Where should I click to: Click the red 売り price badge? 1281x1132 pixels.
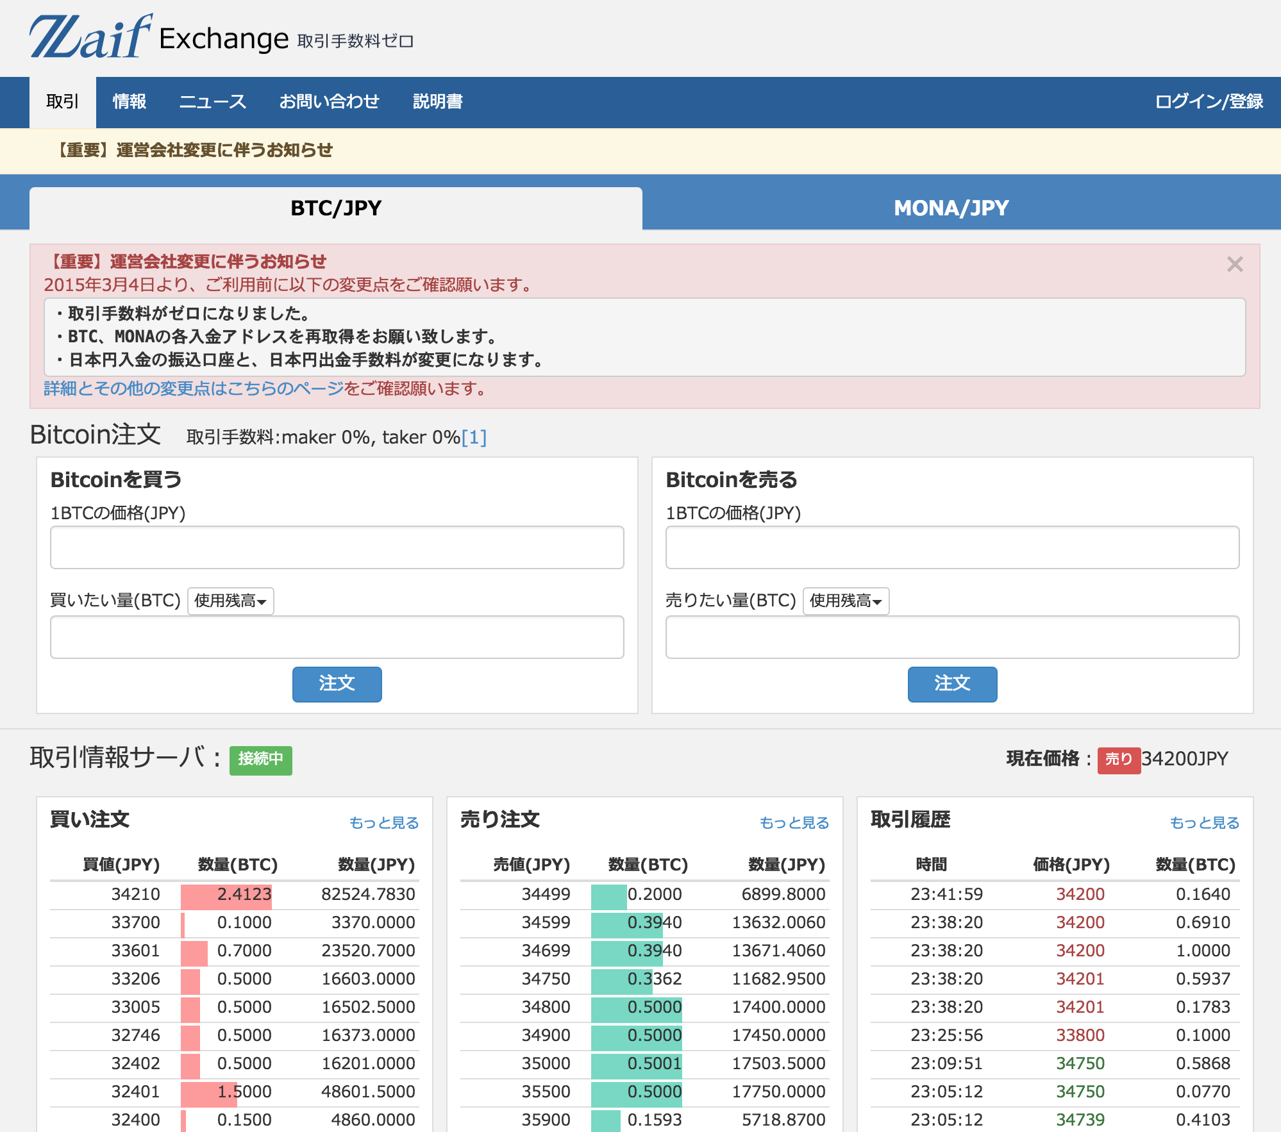click(x=1119, y=760)
